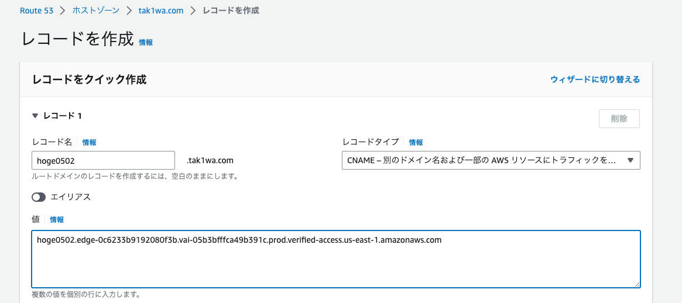Click the エイリアス label text
The height and width of the screenshot is (303, 682).
point(70,197)
